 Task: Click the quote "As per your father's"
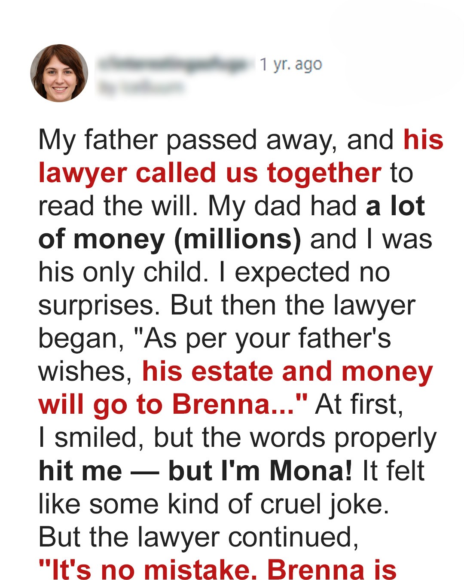click(262, 339)
